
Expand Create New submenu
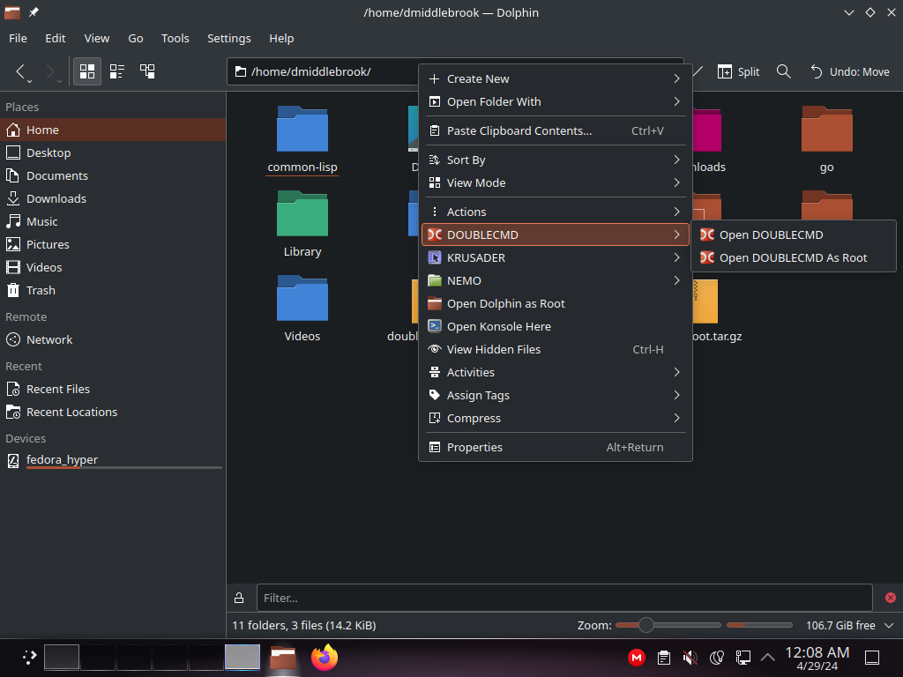[x=556, y=78]
